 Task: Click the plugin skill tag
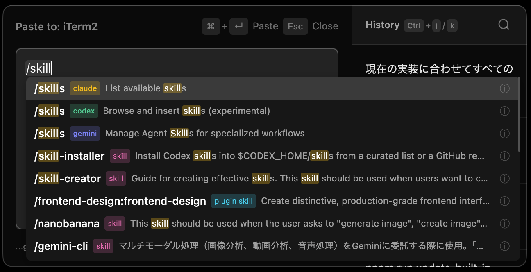click(234, 201)
